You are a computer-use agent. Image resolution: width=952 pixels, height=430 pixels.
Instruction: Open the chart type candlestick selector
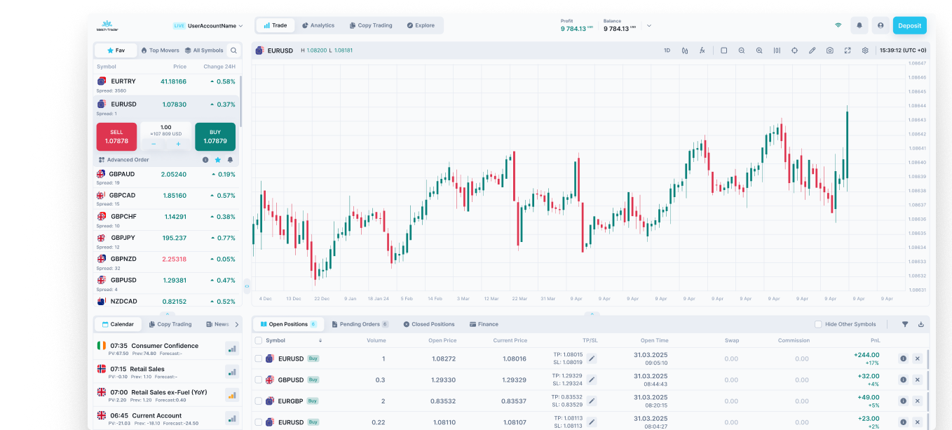click(x=685, y=51)
